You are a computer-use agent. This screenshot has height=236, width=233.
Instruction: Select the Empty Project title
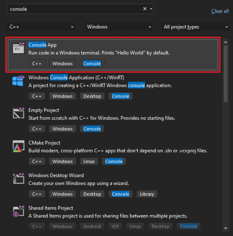click(44, 110)
